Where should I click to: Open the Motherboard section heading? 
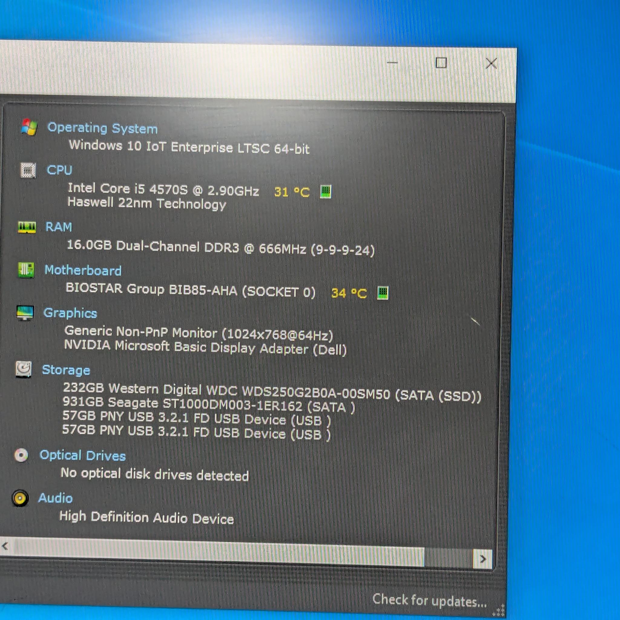point(83,270)
